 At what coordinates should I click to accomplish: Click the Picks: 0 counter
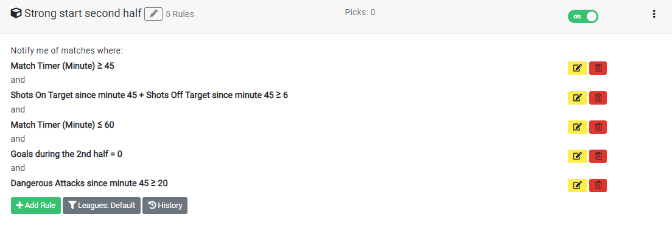click(x=360, y=12)
